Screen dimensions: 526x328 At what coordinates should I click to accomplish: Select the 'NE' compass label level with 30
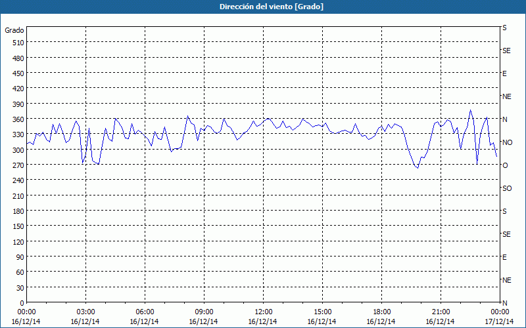tap(507, 280)
